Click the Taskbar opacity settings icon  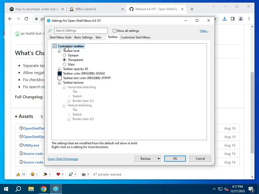tap(59, 69)
